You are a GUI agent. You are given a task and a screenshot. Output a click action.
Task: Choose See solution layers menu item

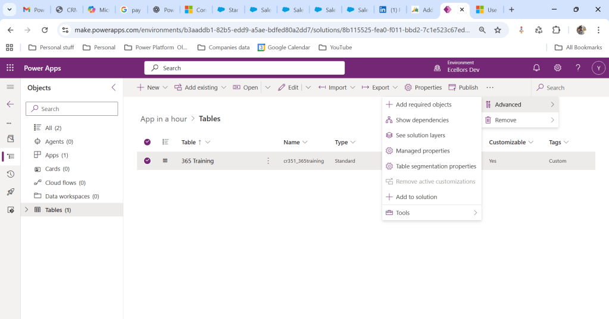click(x=420, y=135)
